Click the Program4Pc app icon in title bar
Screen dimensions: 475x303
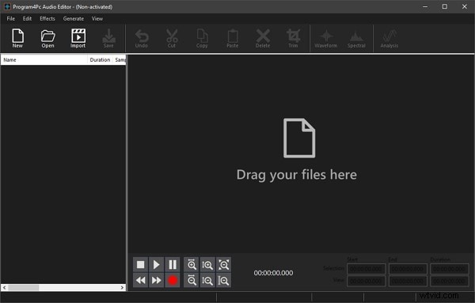(7, 6)
